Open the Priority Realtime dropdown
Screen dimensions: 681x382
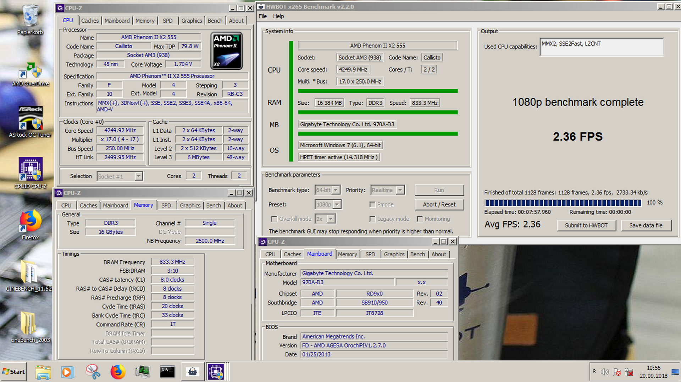point(388,190)
